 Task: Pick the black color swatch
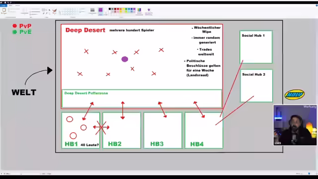pyautogui.click(x=110, y=9)
